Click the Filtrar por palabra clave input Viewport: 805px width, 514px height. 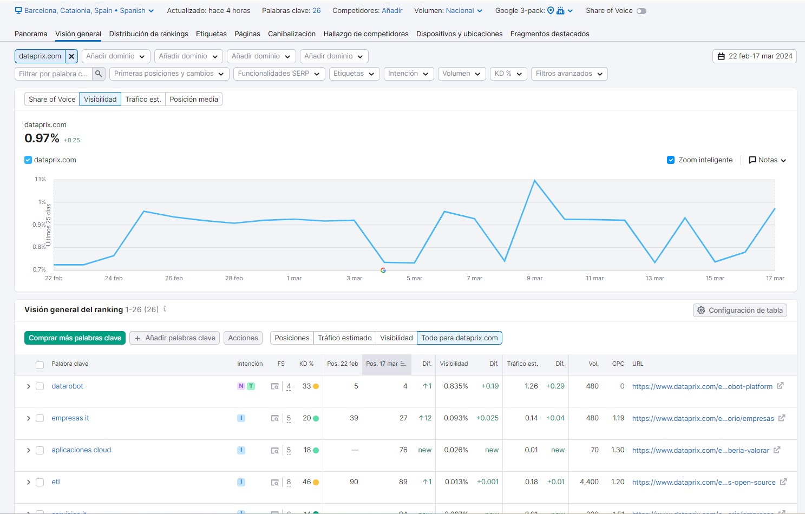[53, 74]
